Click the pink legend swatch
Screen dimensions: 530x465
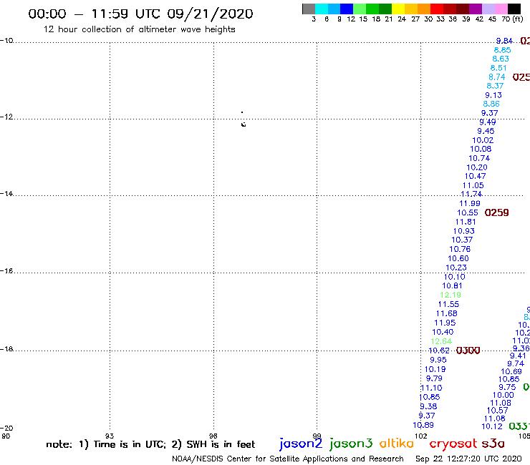point(501,9)
